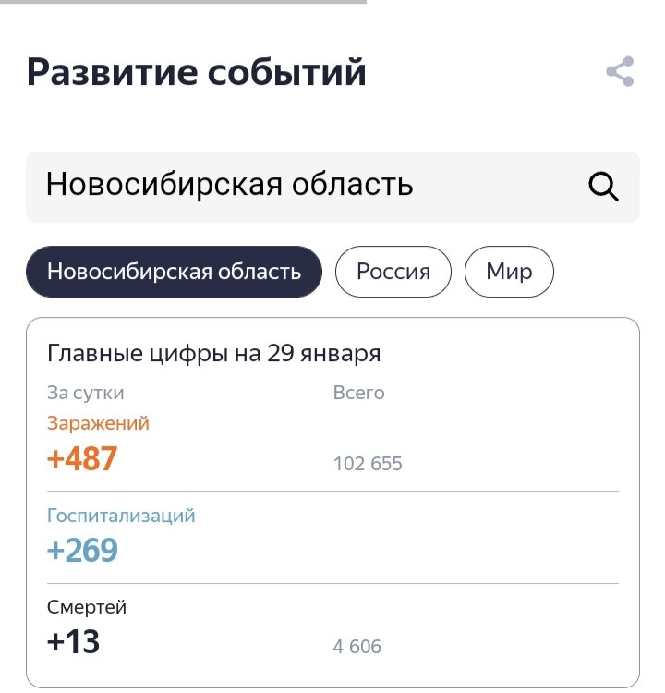Select the Новосибирская область tab
This screenshot has height=693, width=665.
tap(174, 272)
